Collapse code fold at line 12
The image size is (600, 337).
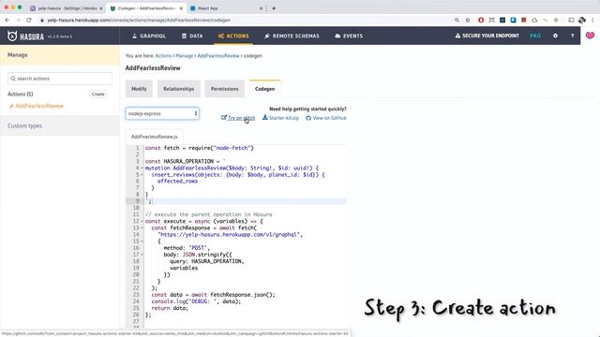click(142, 221)
